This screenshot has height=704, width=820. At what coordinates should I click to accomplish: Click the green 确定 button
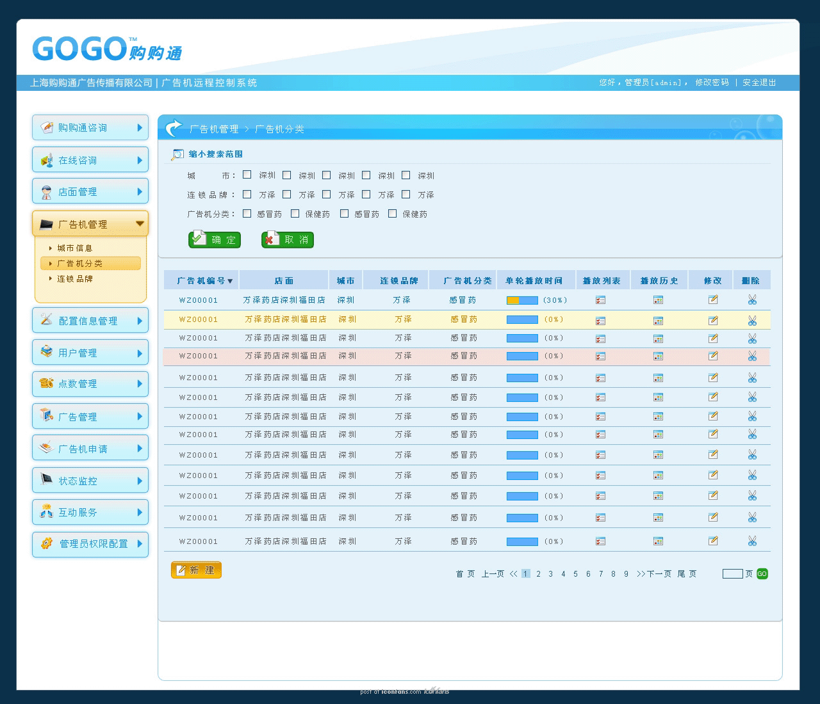point(215,239)
